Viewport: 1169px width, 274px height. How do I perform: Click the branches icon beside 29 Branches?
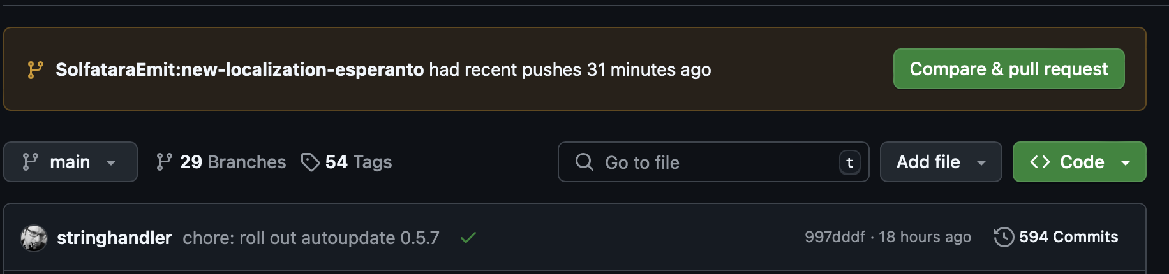click(x=164, y=162)
